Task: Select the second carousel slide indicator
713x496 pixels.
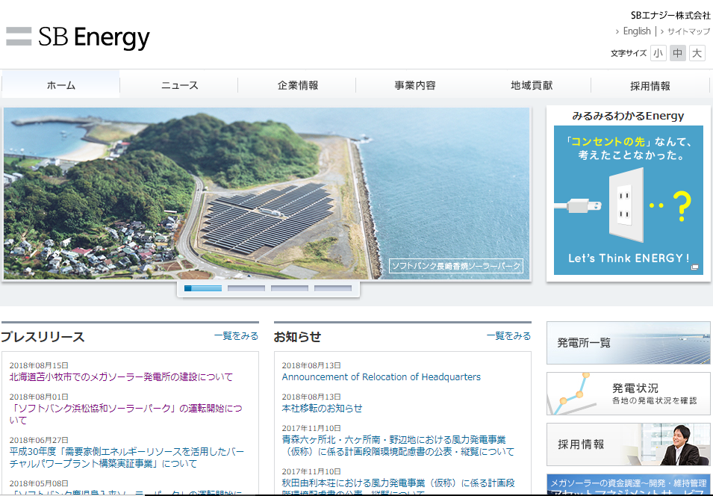Action: point(246,288)
